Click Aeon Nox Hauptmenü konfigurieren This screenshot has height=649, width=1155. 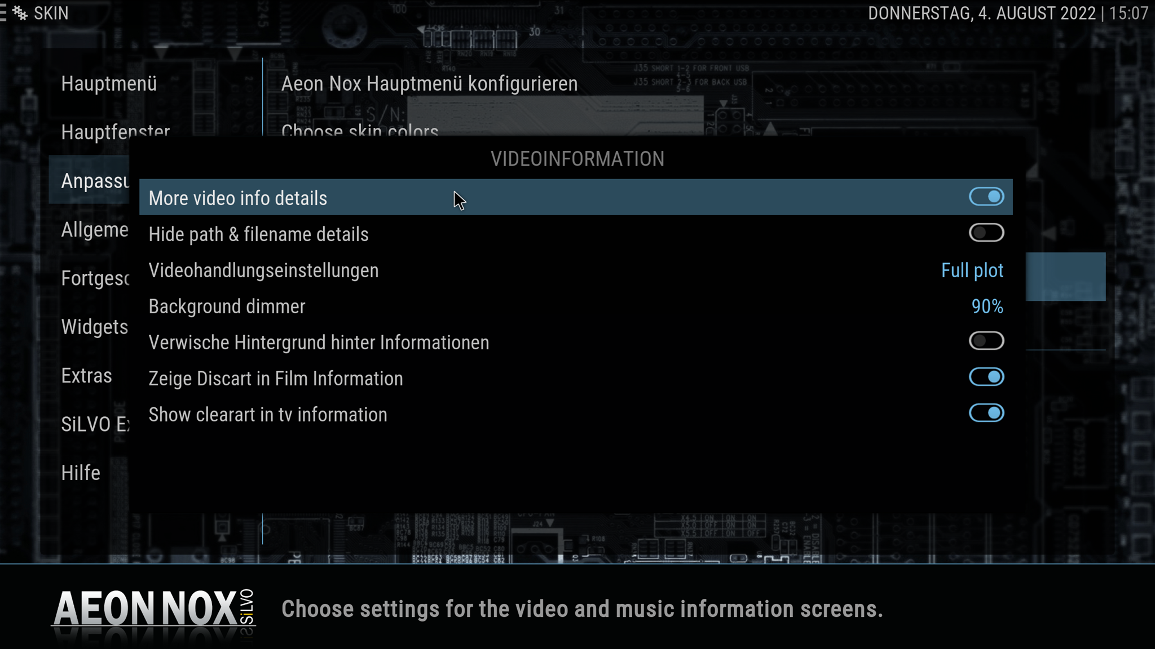click(429, 83)
